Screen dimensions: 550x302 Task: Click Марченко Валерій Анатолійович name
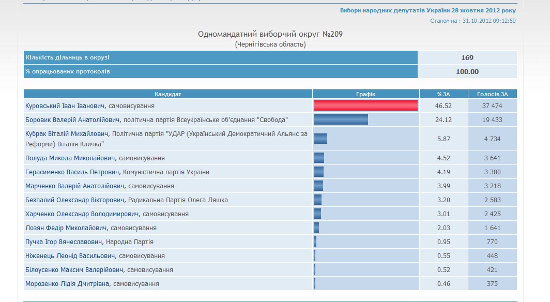[x=74, y=186]
